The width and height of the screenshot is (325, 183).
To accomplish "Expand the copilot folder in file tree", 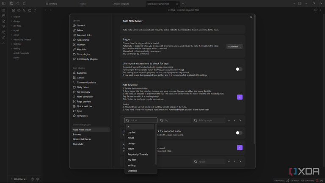I will click(17, 17).
